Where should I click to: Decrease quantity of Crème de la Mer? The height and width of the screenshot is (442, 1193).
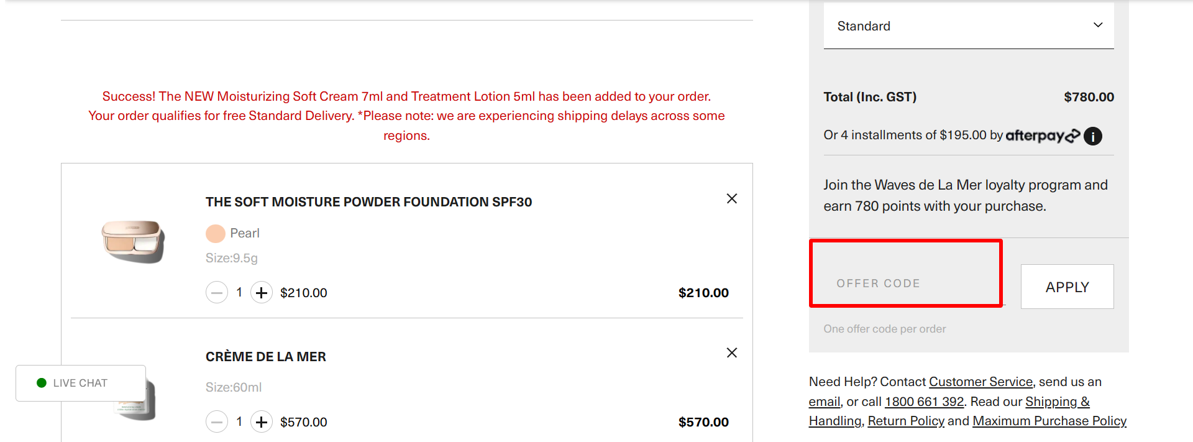217,421
